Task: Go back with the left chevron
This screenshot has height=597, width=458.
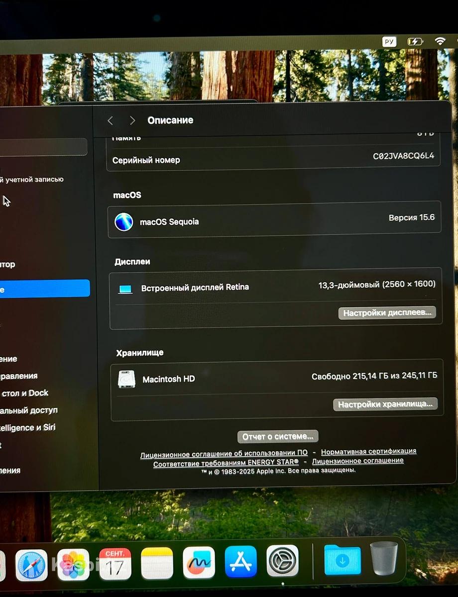Action: (x=111, y=120)
